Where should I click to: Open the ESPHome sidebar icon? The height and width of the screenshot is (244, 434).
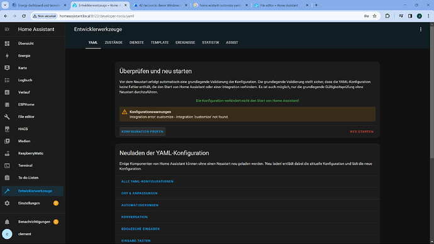coord(7,104)
